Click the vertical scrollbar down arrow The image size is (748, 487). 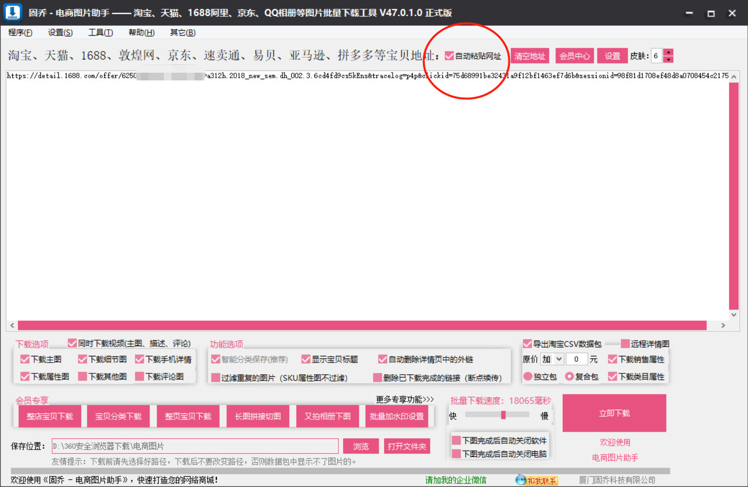(734, 314)
